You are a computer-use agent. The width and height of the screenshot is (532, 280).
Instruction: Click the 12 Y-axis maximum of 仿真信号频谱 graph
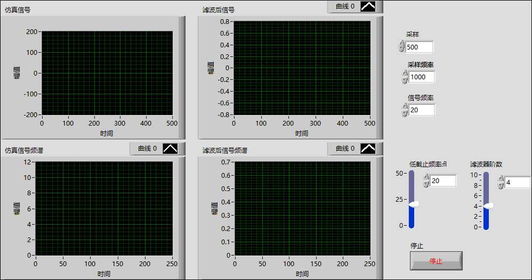pyautogui.click(x=27, y=162)
